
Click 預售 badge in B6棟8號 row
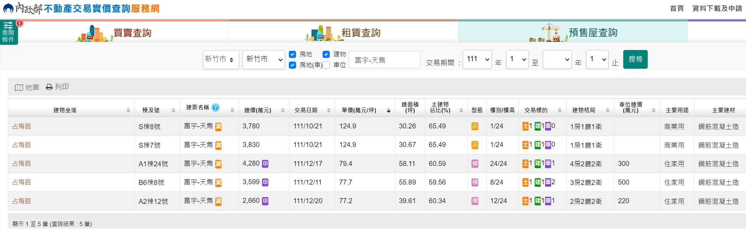218,182
